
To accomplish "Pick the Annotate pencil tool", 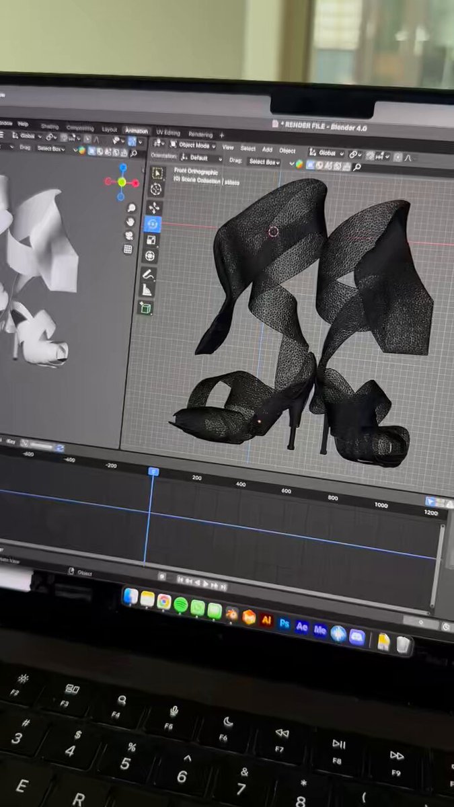I will coord(147,274).
